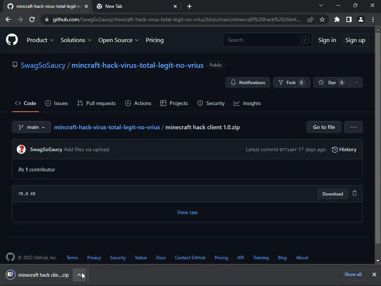The height and width of the screenshot is (286, 381).
Task: Open more file options ellipsis button
Action: point(353,127)
